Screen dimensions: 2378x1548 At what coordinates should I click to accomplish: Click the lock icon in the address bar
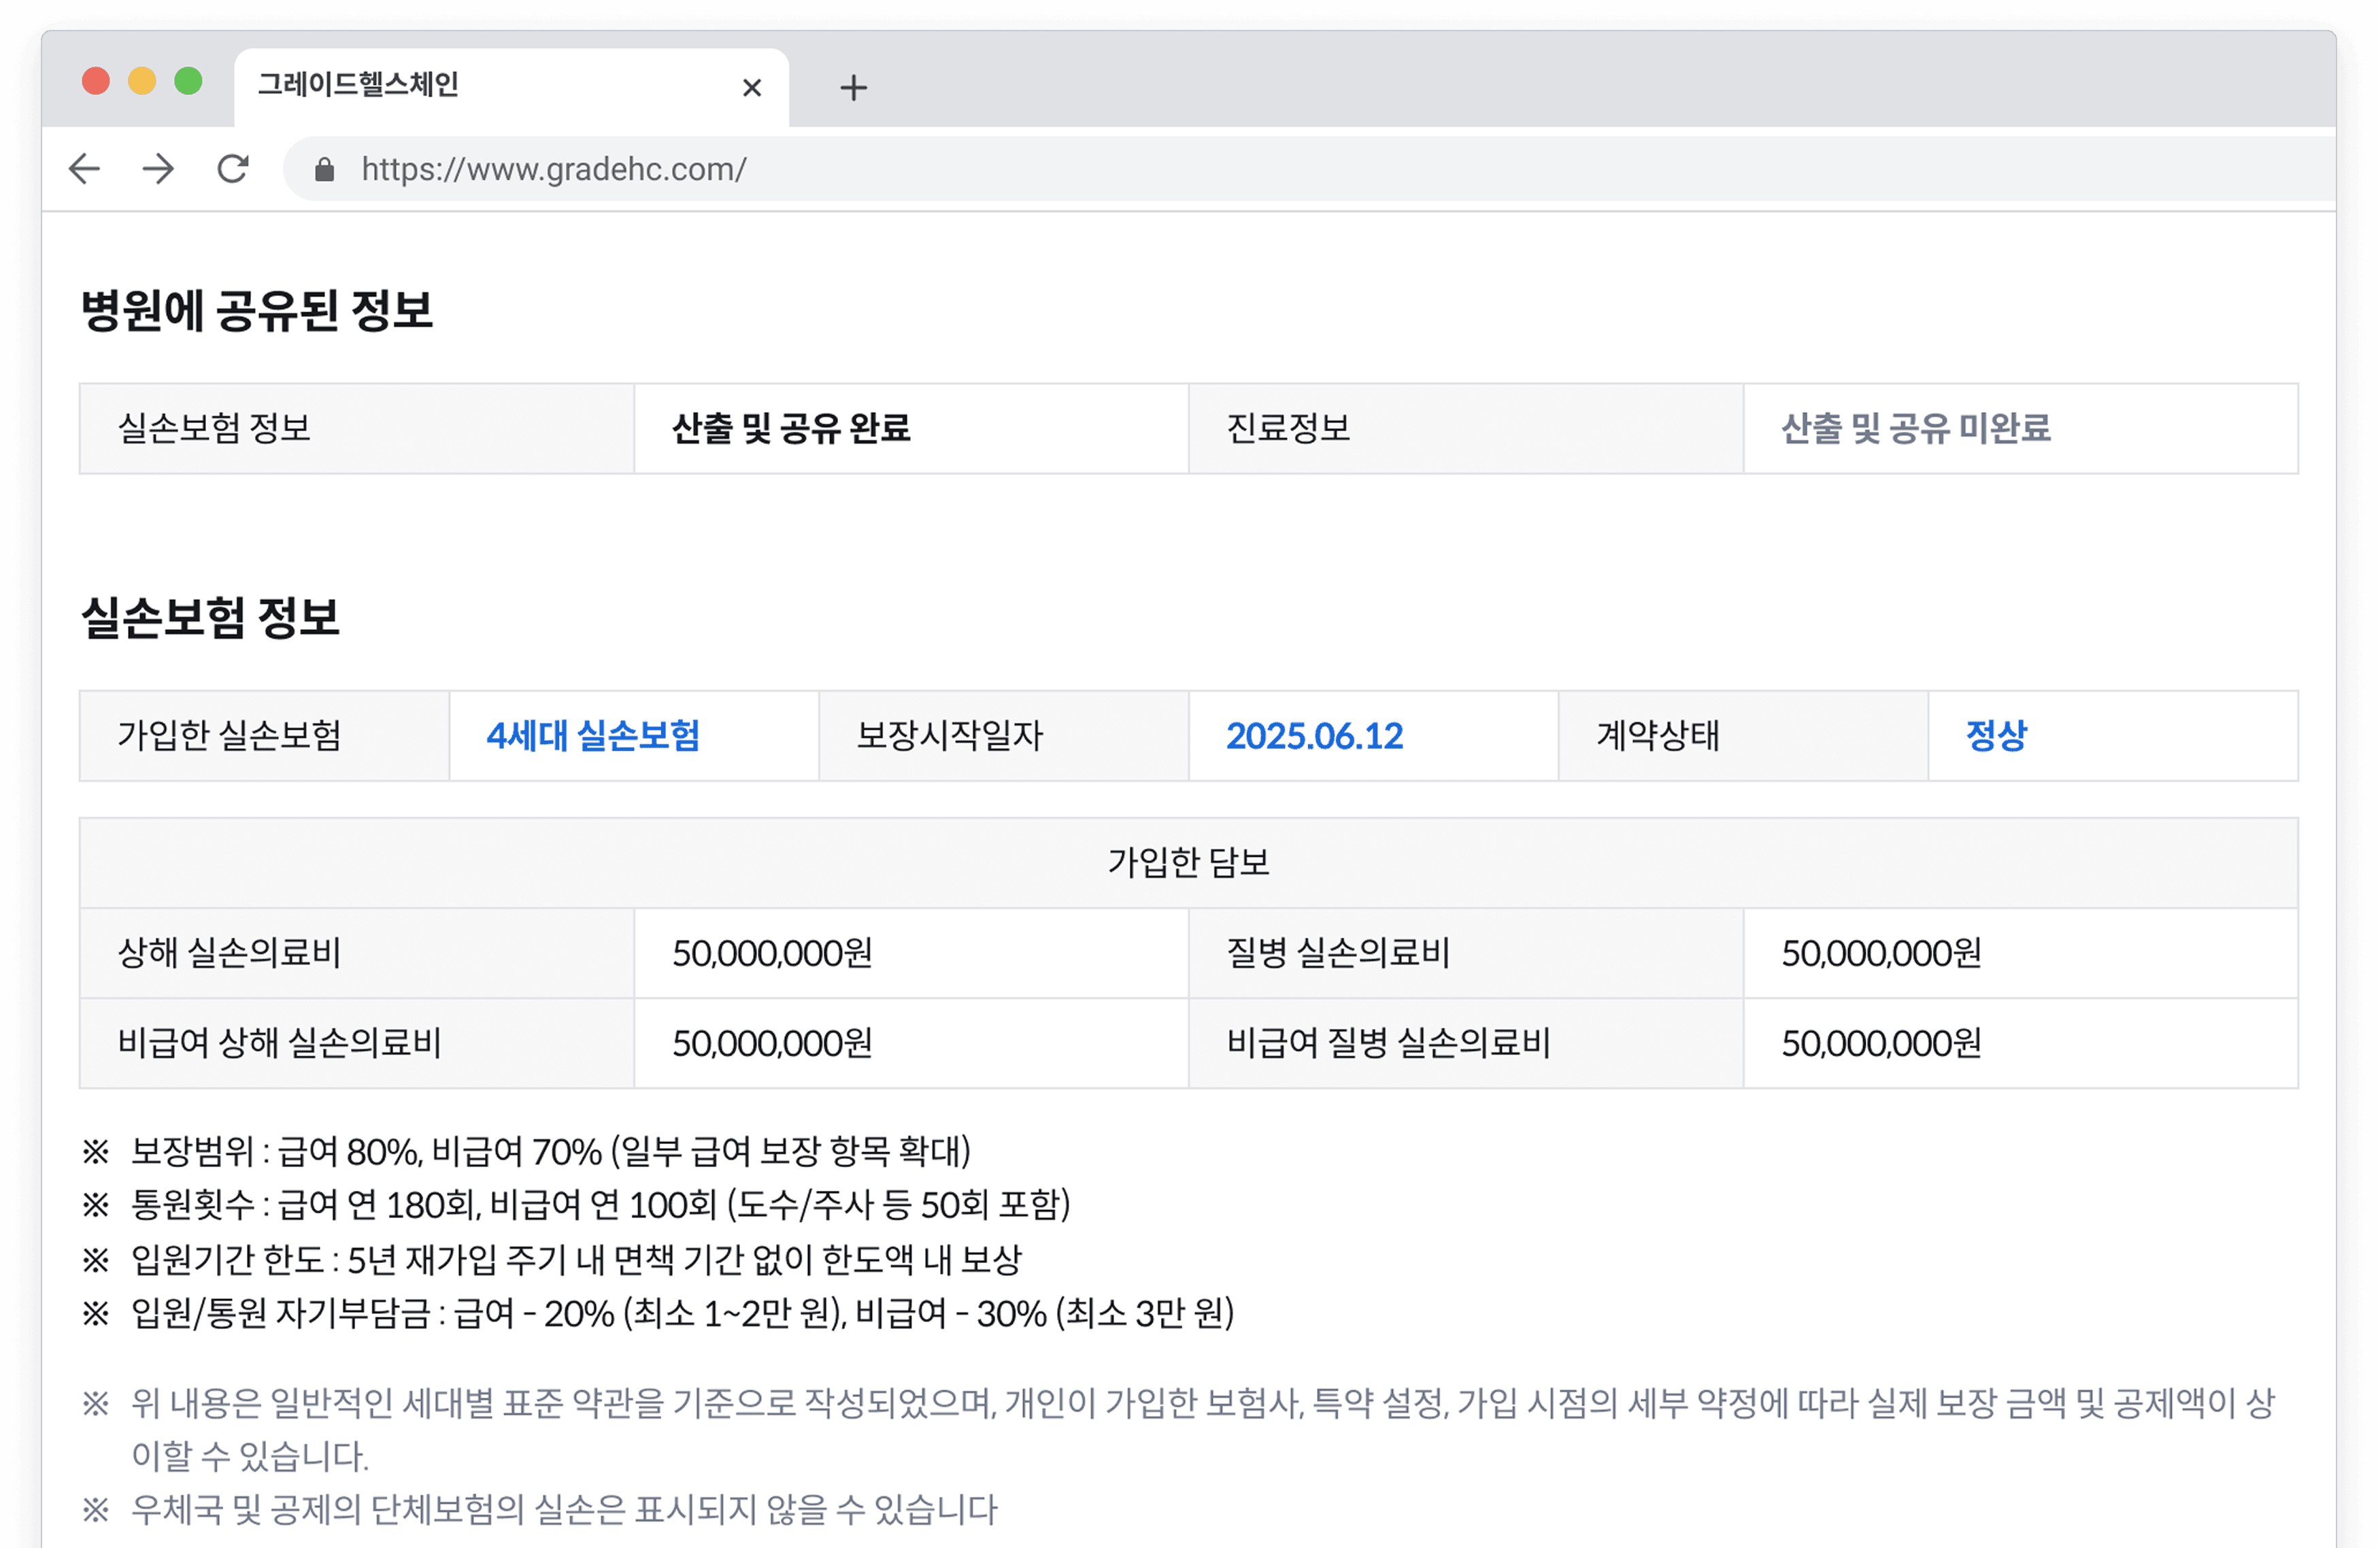point(324,170)
